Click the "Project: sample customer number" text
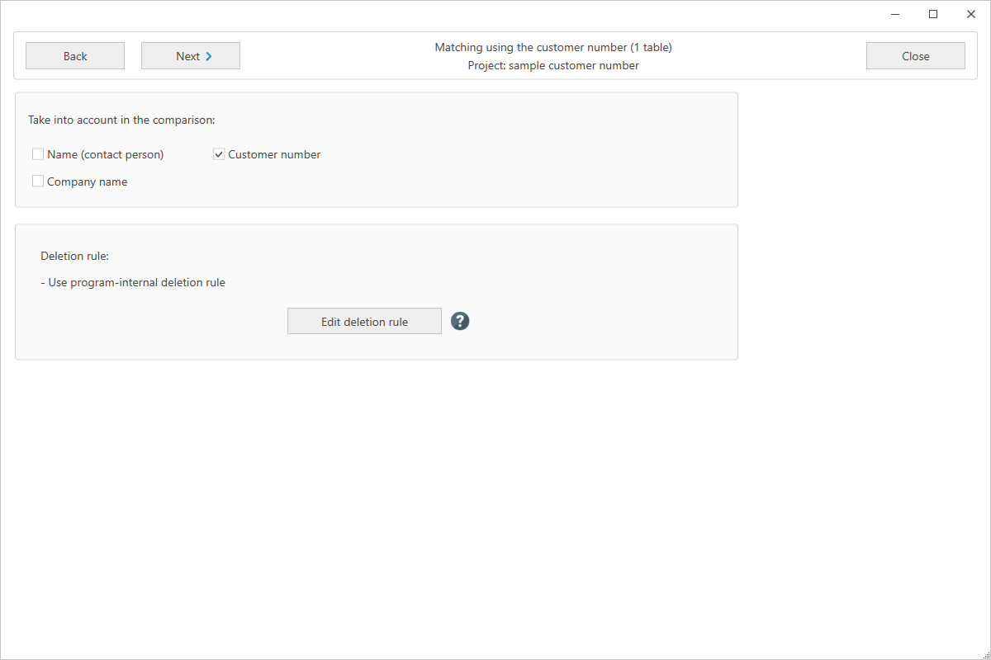 tap(553, 65)
